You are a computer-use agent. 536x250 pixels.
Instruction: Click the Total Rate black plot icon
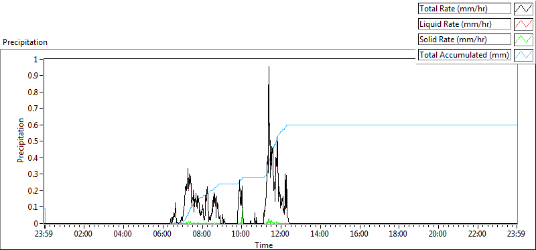tap(523, 9)
